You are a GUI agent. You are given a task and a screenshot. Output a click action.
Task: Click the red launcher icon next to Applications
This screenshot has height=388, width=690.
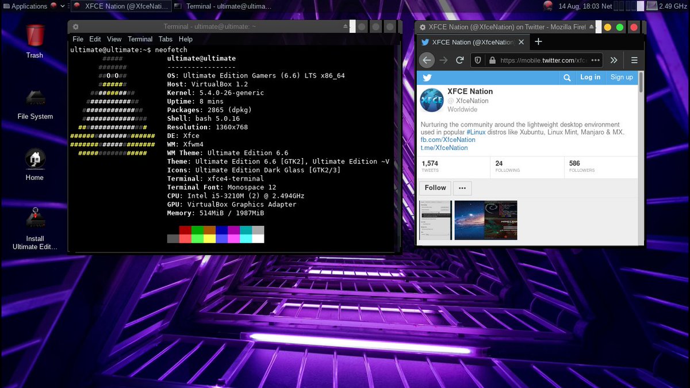(x=54, y=6)
